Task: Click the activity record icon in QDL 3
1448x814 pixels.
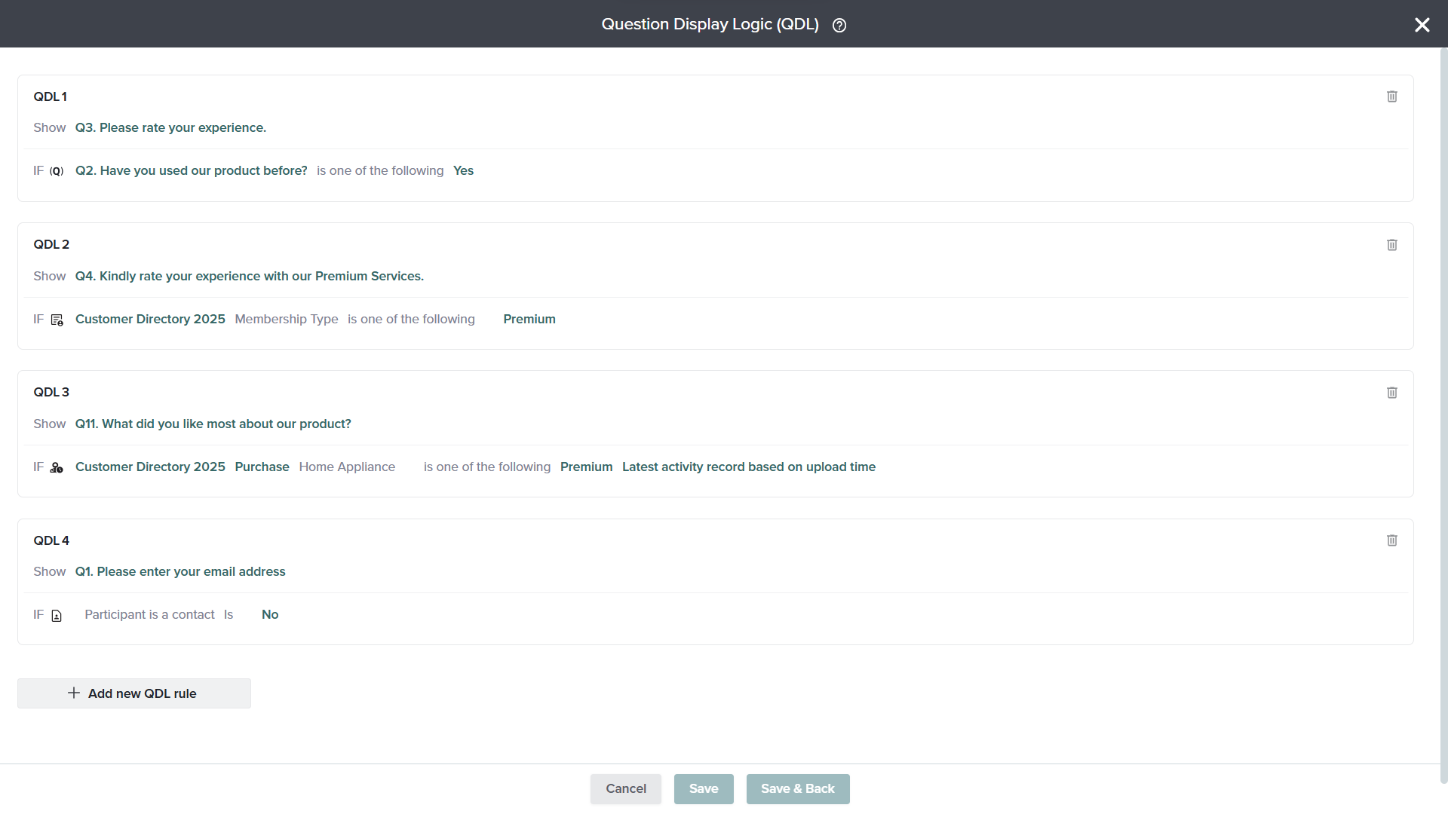Action: (x=57, y=467)
